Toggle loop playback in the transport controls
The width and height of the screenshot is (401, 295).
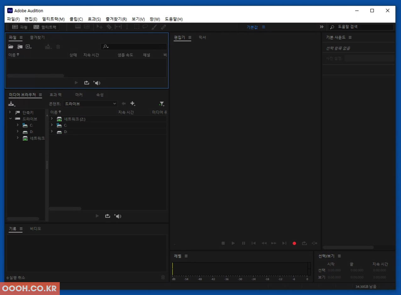[x=304, y=243]
